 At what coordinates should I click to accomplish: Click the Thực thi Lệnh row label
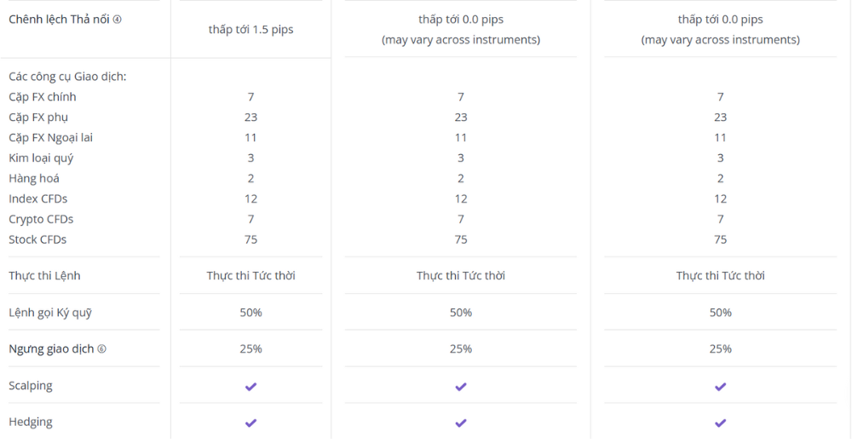(44, 276)
